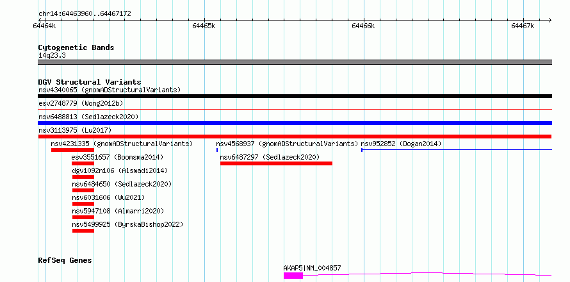This screenshot has height=282, width=570.
Task: Open nsv952852 (Dogan2014) variant label
Action: (401, 144)
